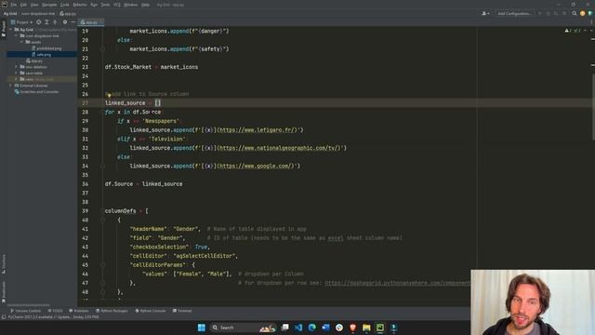Open the Project view dropdown
Image resolution: width=595 pixels, height=335 pixels.
tap(21, 22)
